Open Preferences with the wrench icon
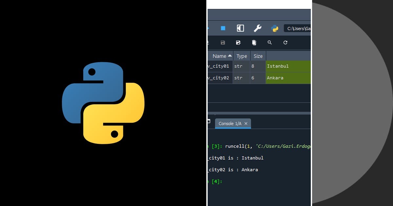The width and height of the screenshot is (393, 206). tap(257, 28)
